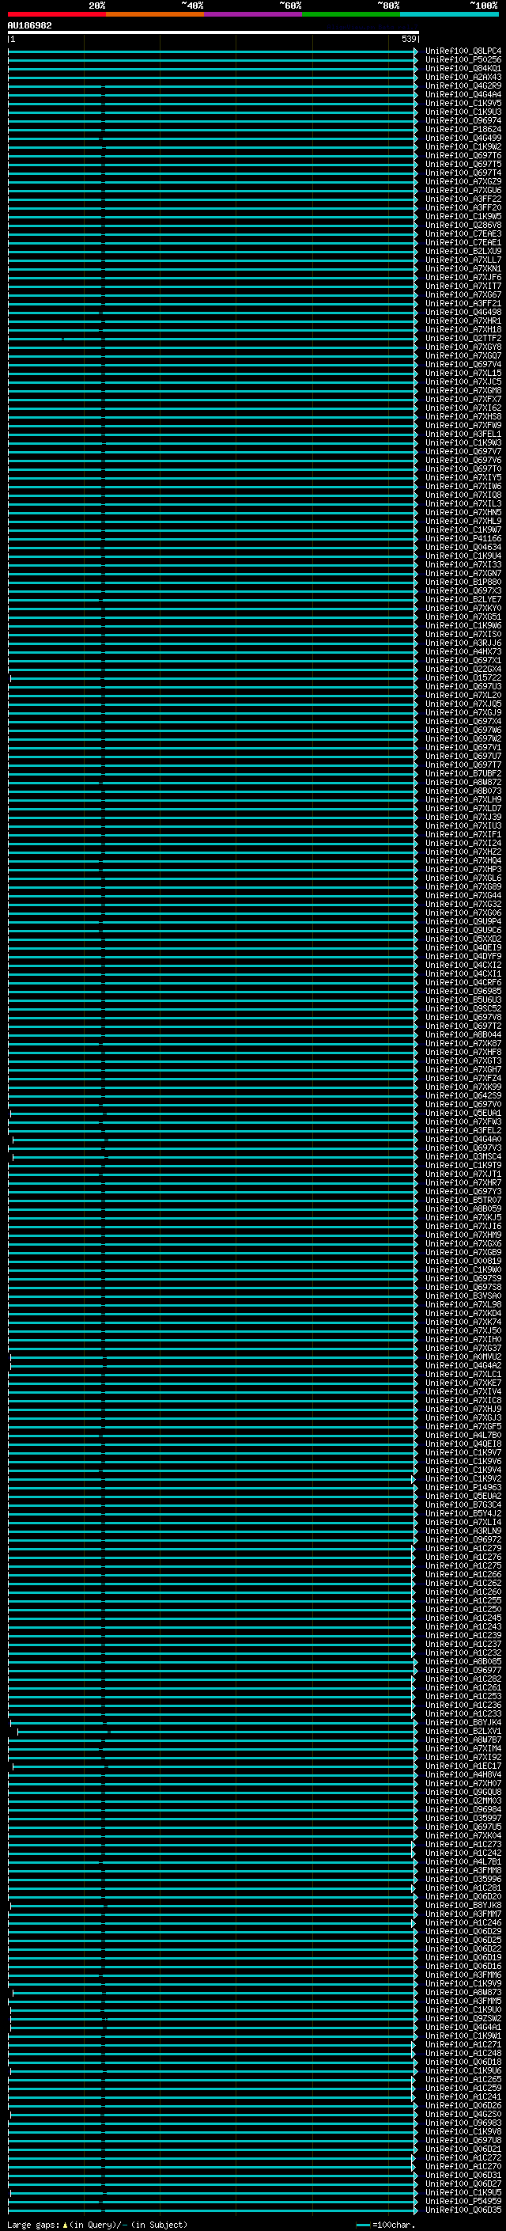The height and width of the screenshot is (2231, 506).
Task: Select label UniRef100_B5TR07
Action: coord(463,1201)
